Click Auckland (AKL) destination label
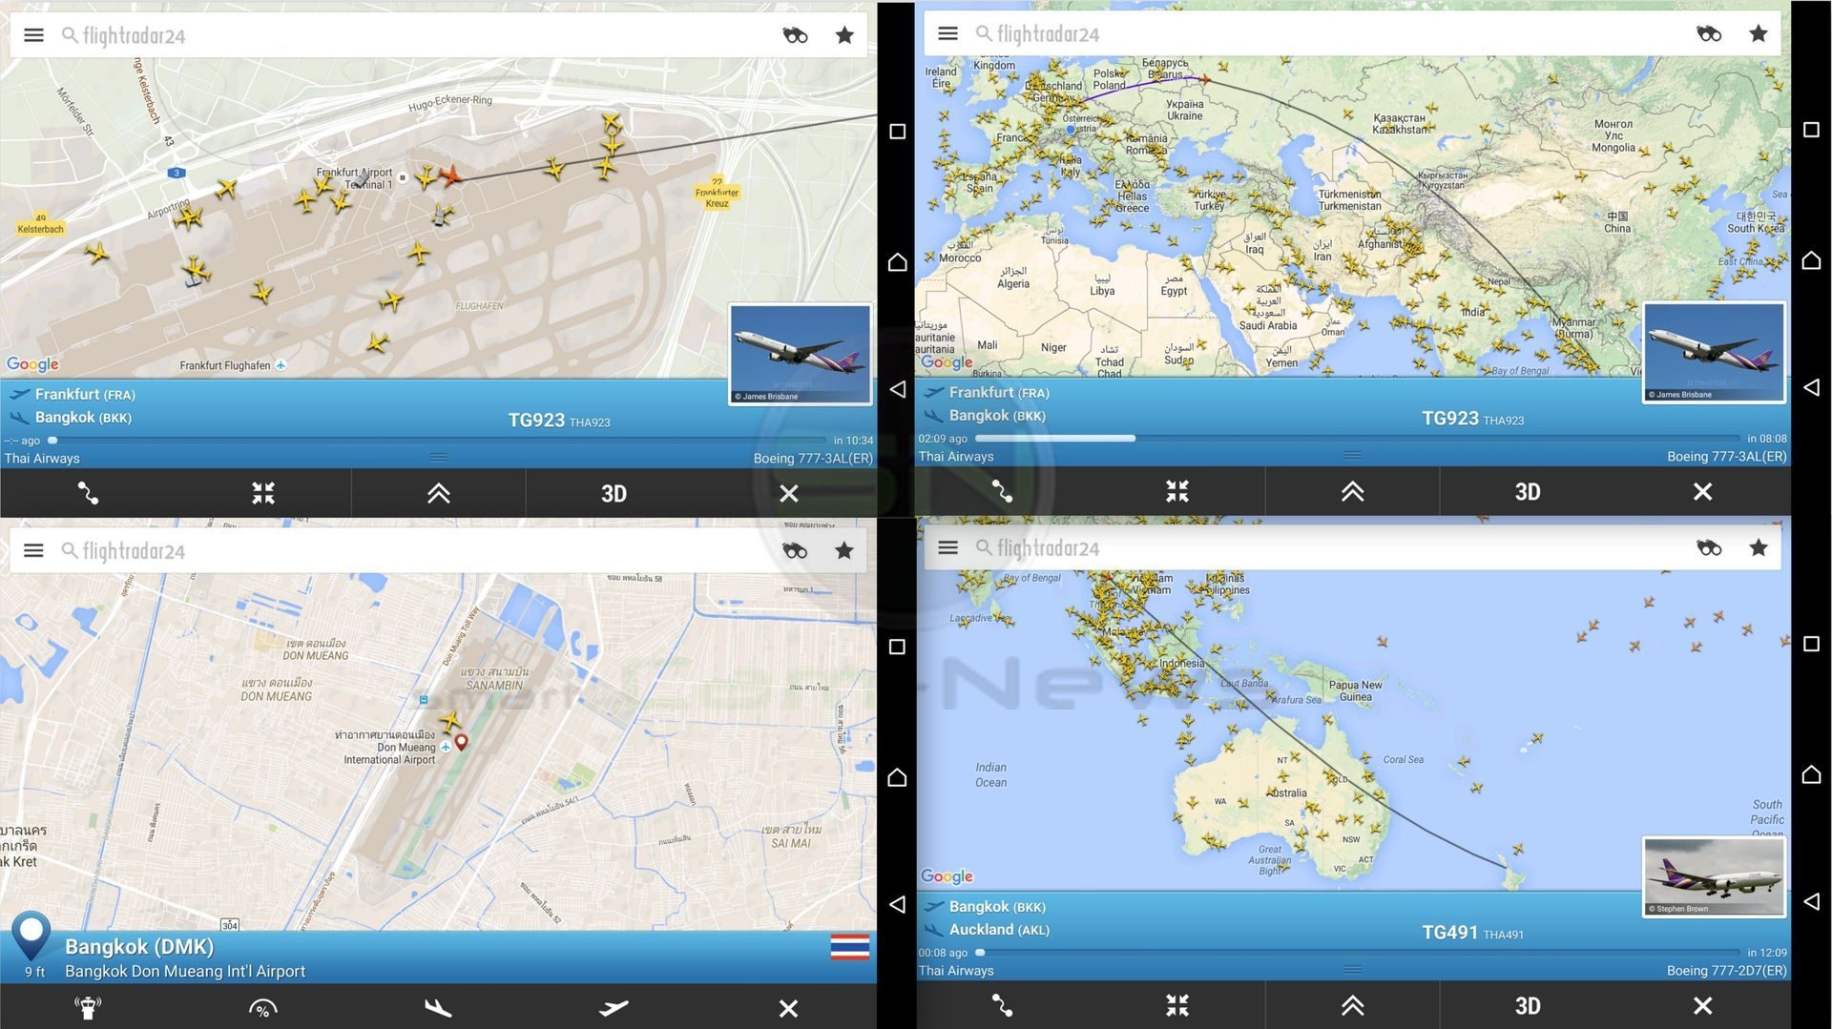The image size is (1832, 1029). (999, 930)
